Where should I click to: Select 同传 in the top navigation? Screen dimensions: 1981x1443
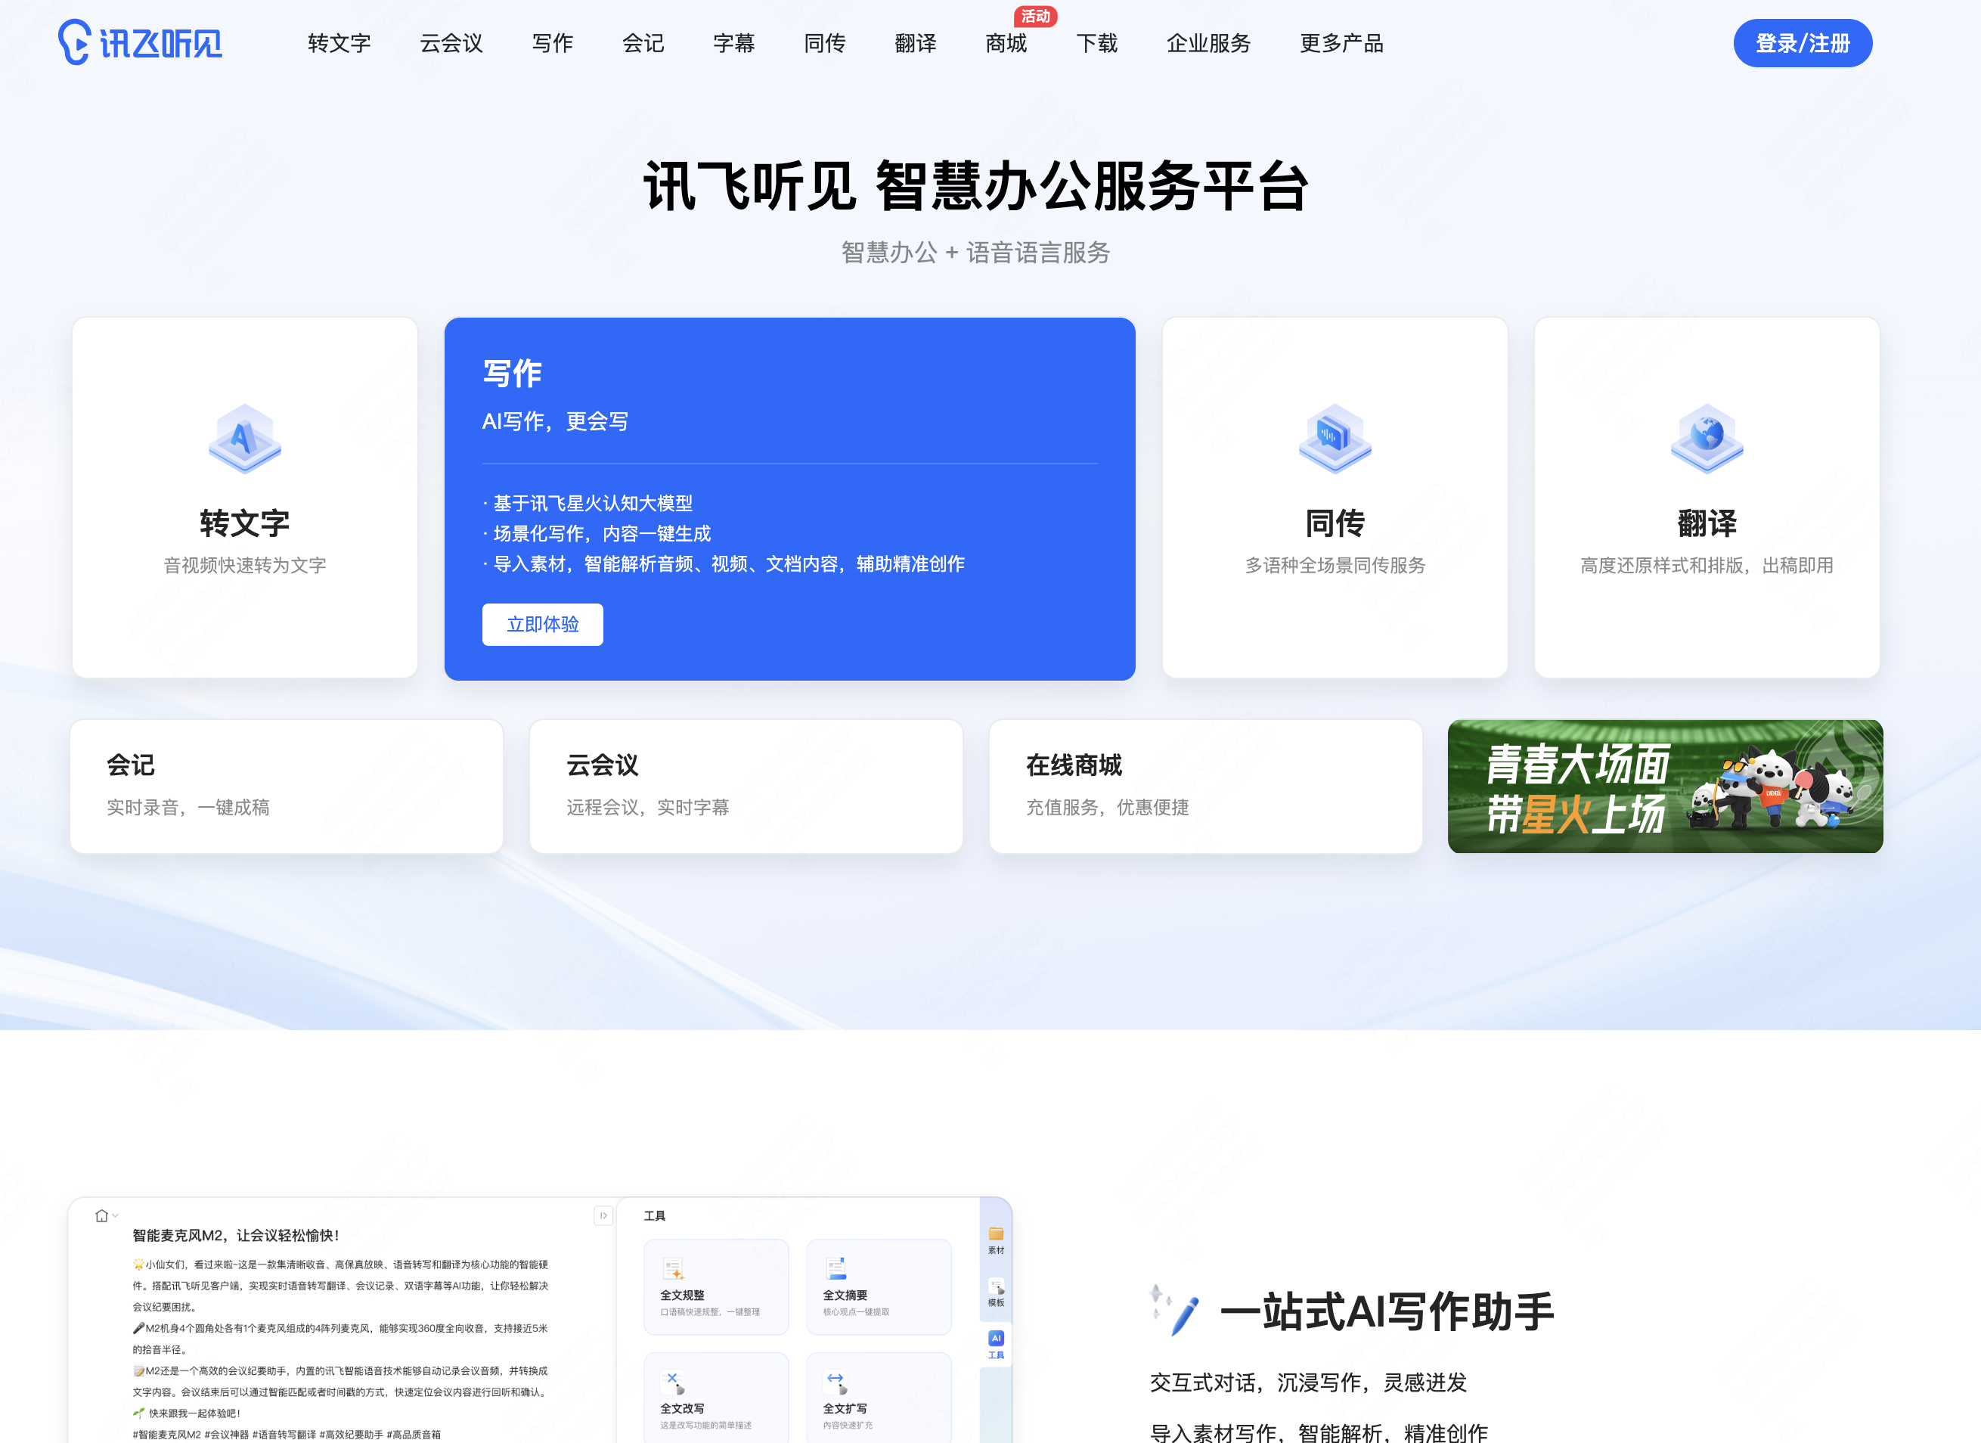[825, 43]
